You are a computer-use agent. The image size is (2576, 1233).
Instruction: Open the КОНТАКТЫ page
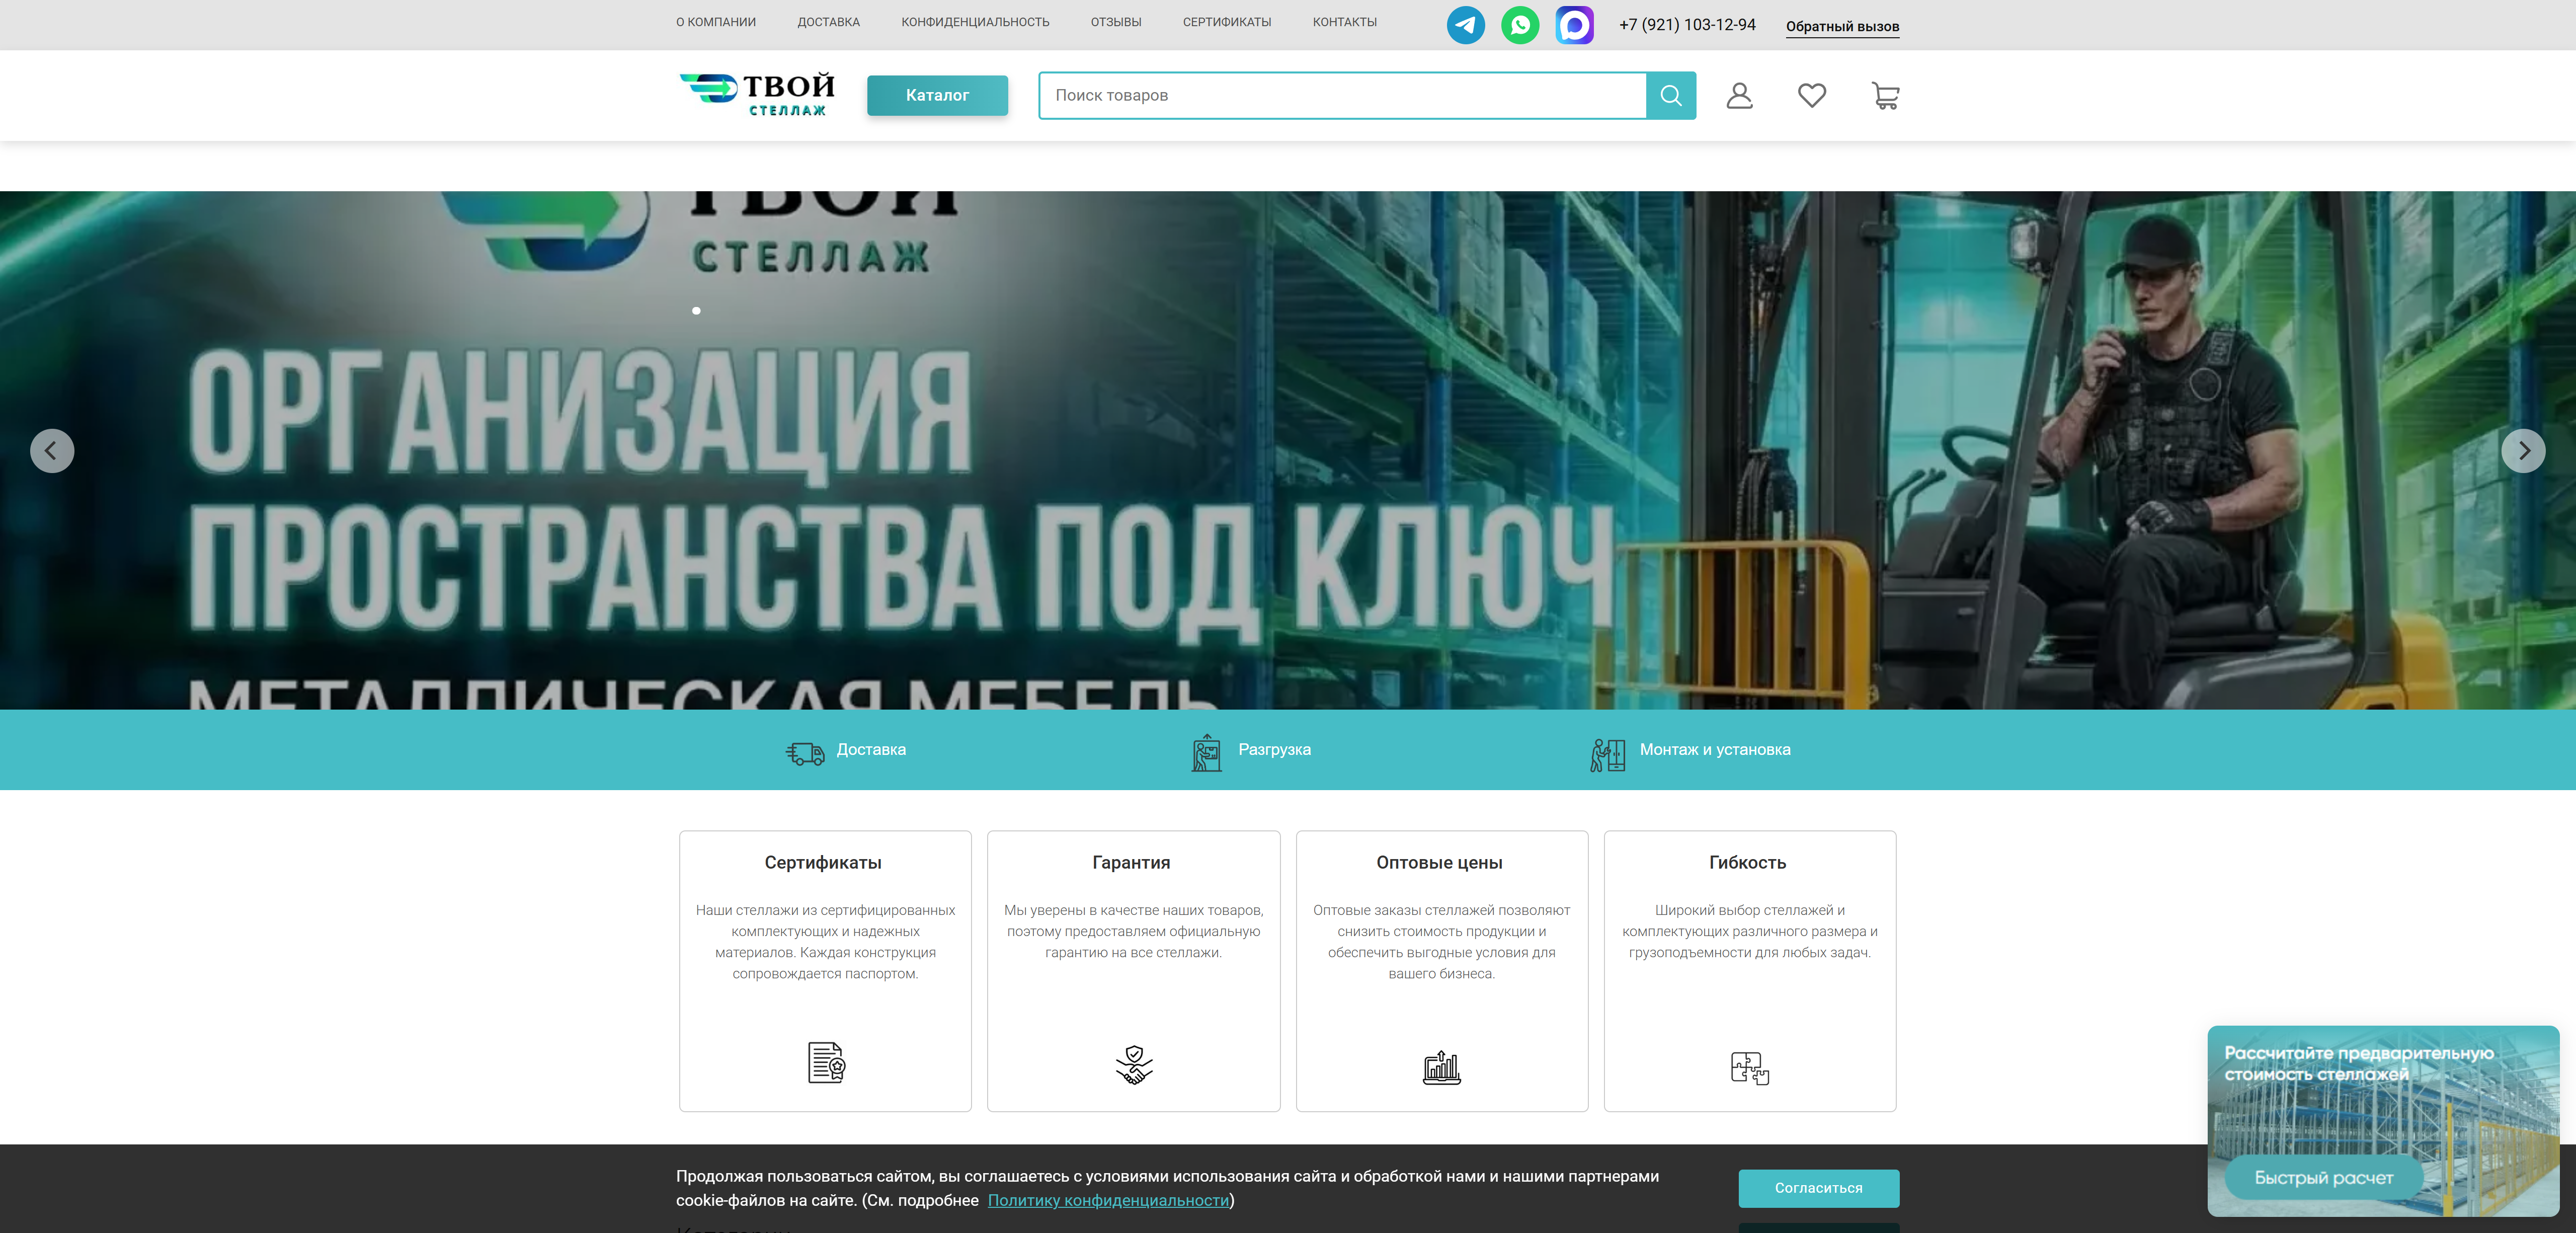pos(1345,21)
